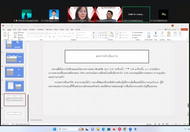This screenshot has height=132, width=190.
Task: Select slide 15 thumbnail
Action: (x=15, y=86)
